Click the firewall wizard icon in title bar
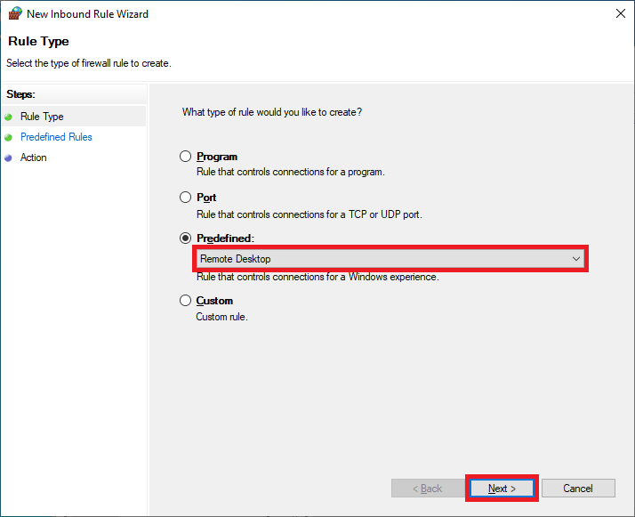635x517 pixels. pos(15,13)
